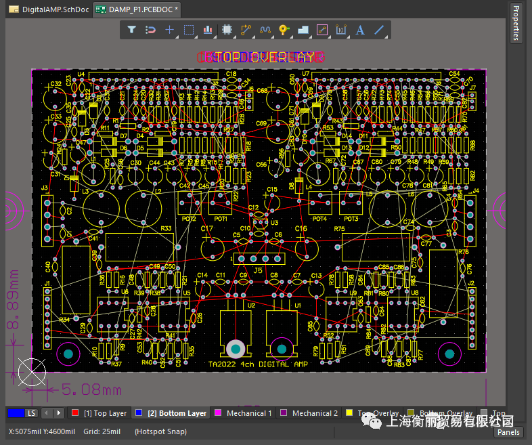The width and height of the screenshot is (532, 445).
Task: Select the POT1 potentiometer footprint
Action: click(221, 203)
